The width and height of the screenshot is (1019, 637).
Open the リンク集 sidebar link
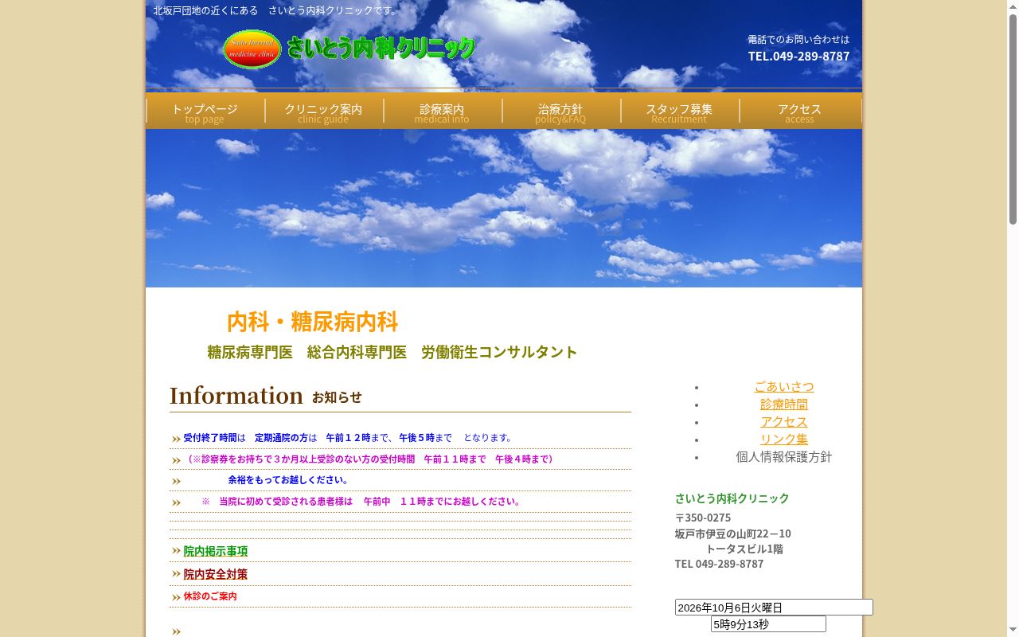(x=784, y=440)
